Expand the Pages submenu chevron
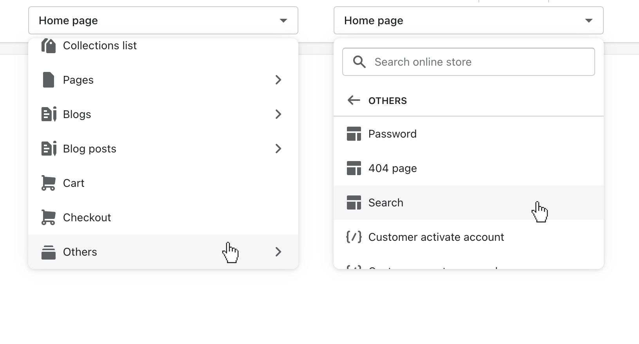 [x=278, y=80]
